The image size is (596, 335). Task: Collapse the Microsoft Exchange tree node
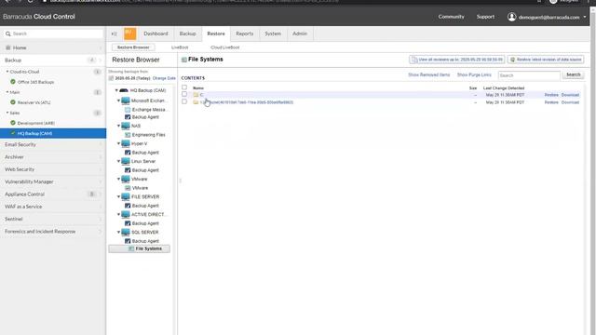coord(118,100)
